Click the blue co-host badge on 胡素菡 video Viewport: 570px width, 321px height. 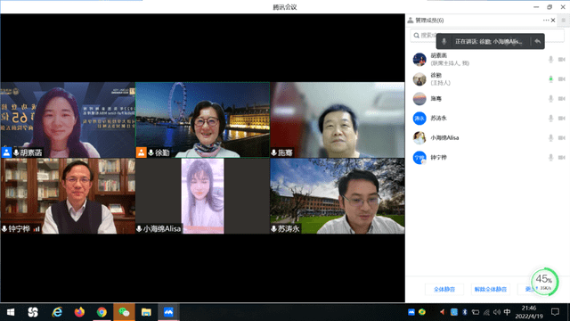pos(6,152)
